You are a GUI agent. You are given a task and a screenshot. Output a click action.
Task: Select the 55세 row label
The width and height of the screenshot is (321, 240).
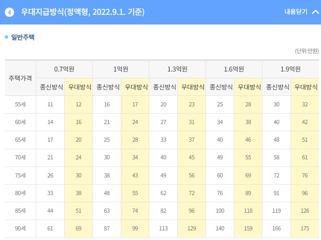click(x=20, y=104)
